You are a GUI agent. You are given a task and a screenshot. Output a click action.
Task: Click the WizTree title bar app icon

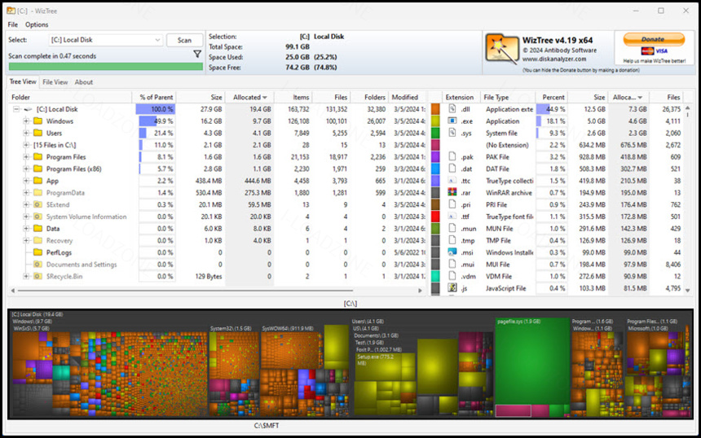coord(11,11)
